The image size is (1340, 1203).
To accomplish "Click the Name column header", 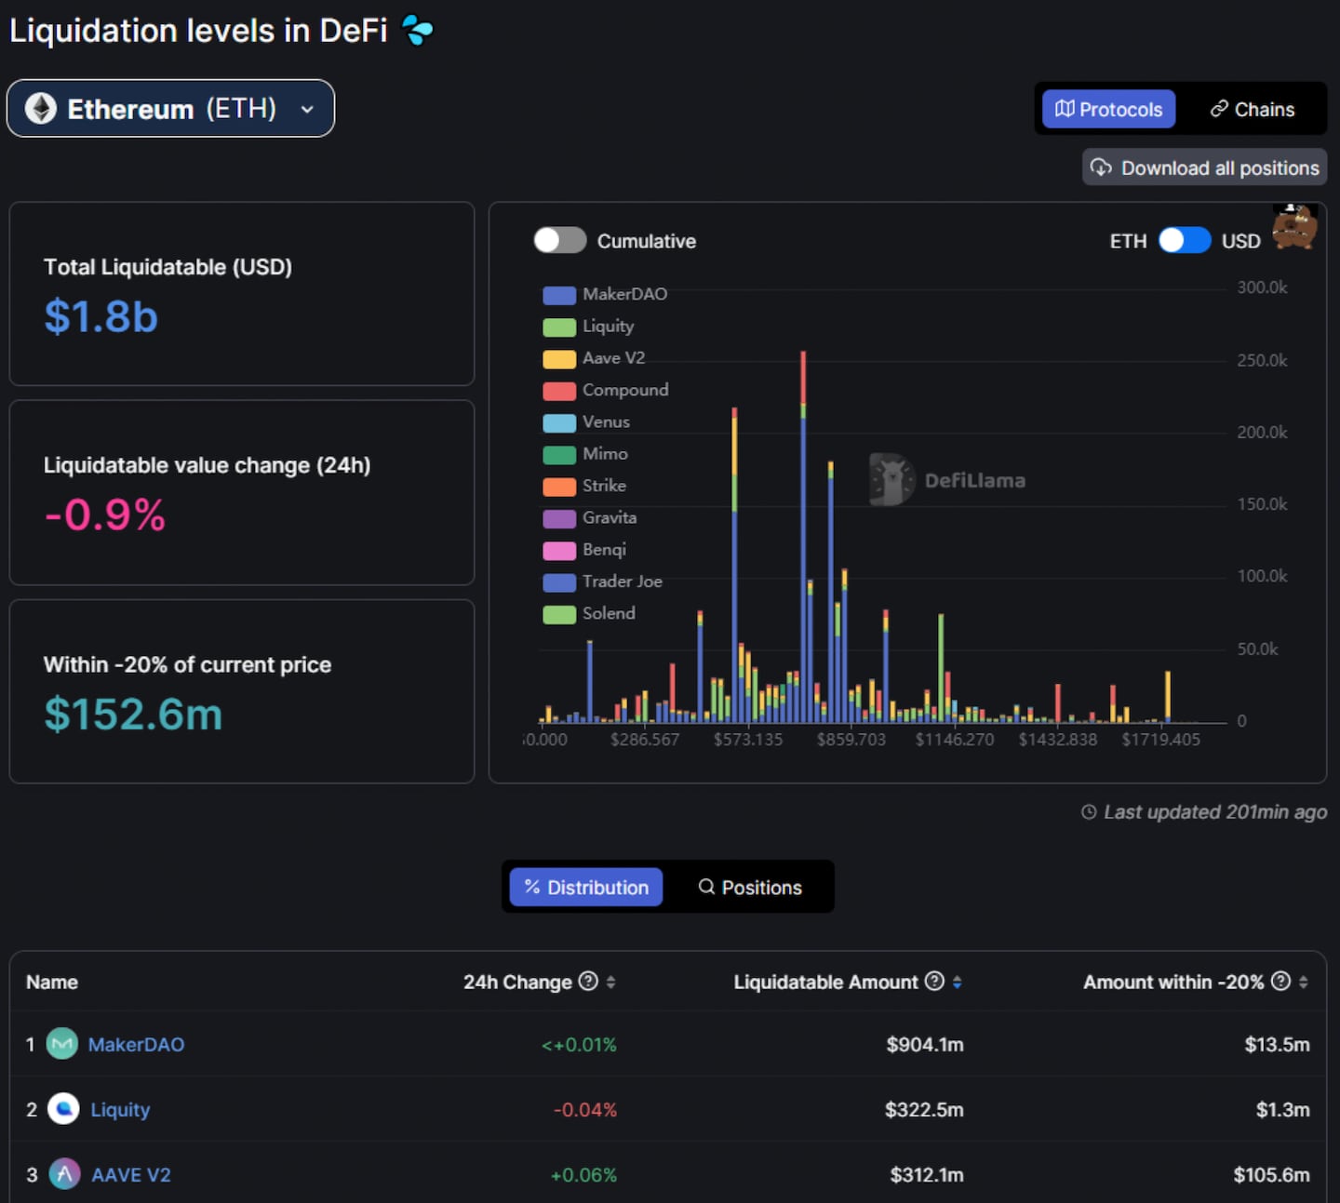I will [x=52, y=982].
